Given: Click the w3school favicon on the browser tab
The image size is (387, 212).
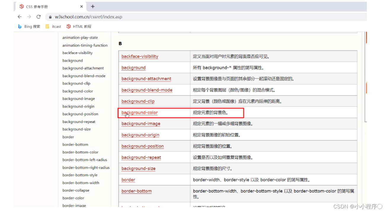Looking at the screenshot, I should point(21,6).
